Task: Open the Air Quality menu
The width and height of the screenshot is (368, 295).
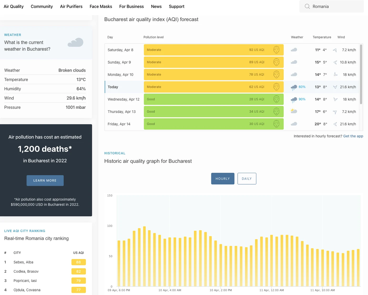Action: 14,6
